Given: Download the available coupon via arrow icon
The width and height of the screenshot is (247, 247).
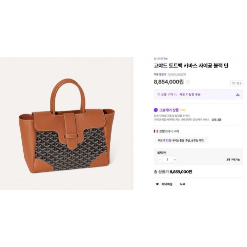Looking at the screenshot, I should tap(238, 94).
